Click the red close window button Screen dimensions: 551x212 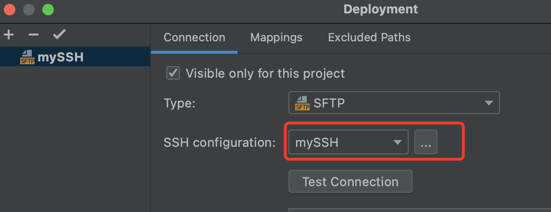(x=9, y=9)
